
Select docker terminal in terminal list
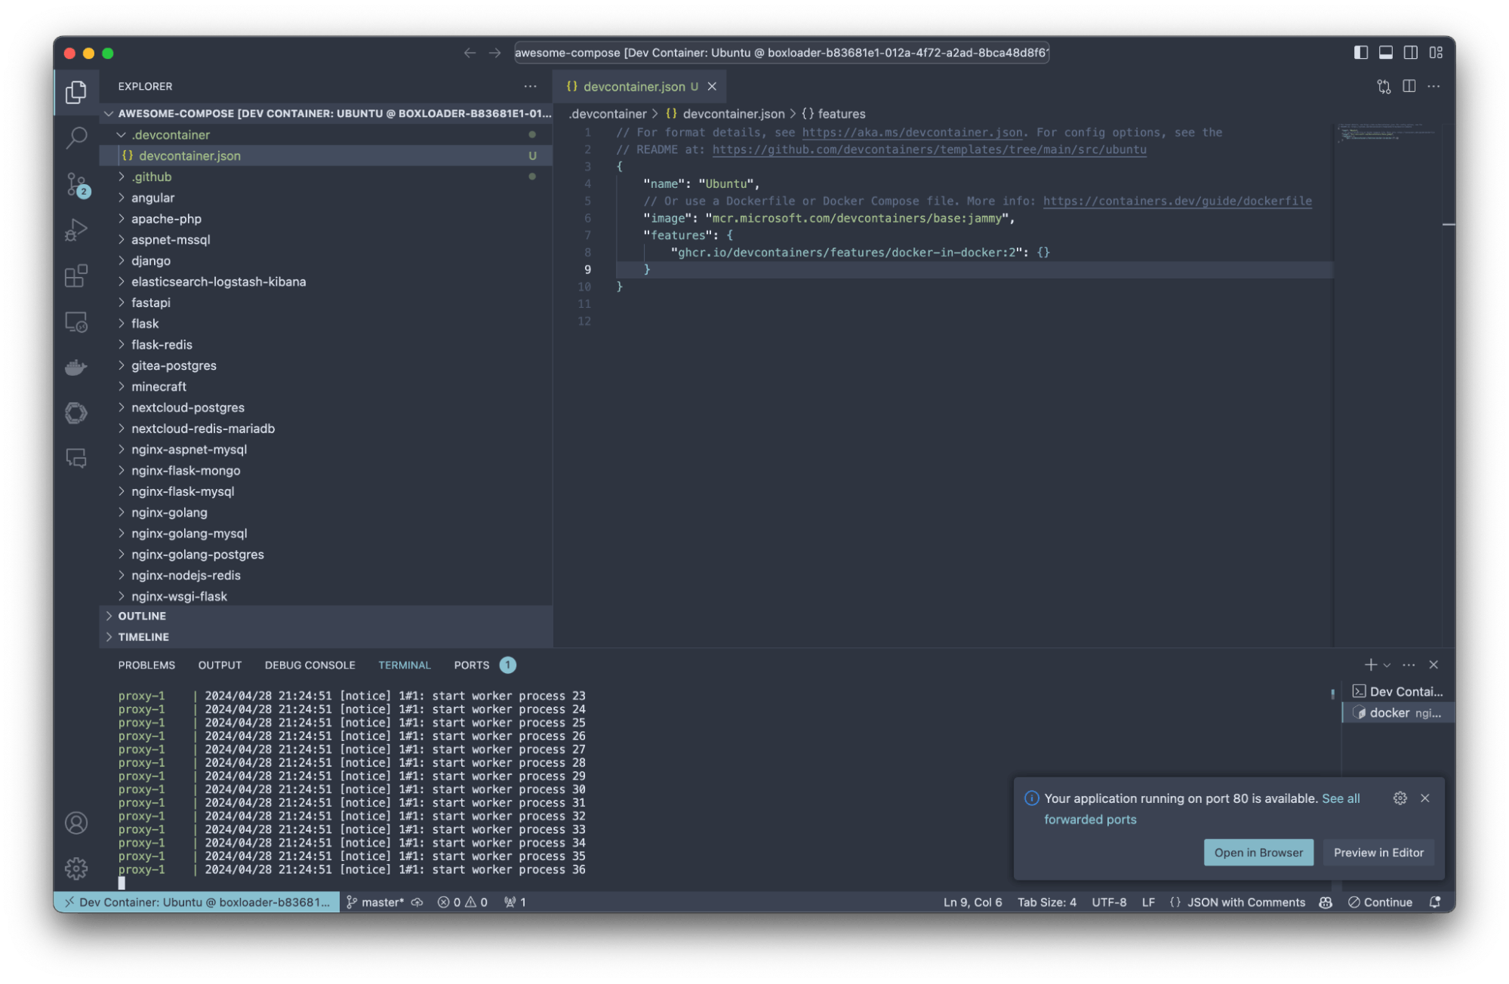1398,713
